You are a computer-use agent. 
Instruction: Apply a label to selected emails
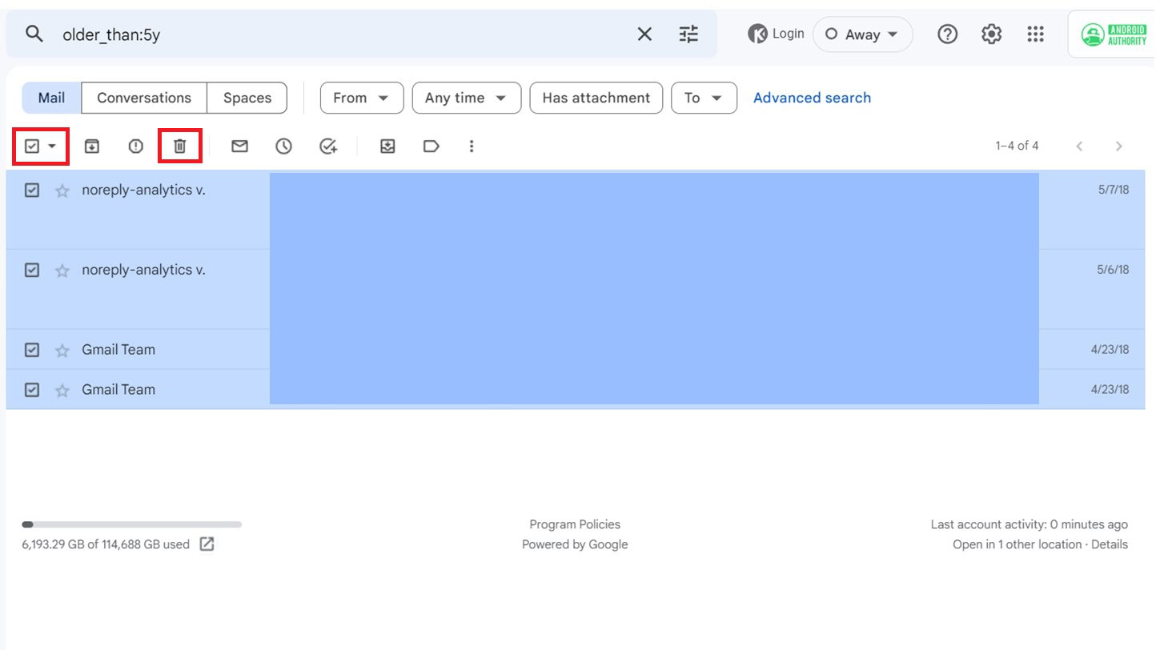431,146
